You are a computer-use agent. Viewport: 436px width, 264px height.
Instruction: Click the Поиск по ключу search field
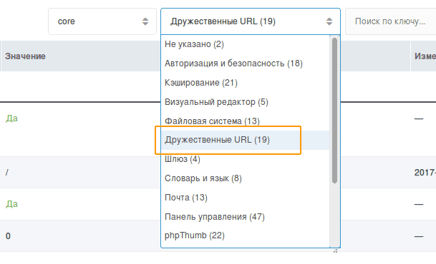pos(390,21)
